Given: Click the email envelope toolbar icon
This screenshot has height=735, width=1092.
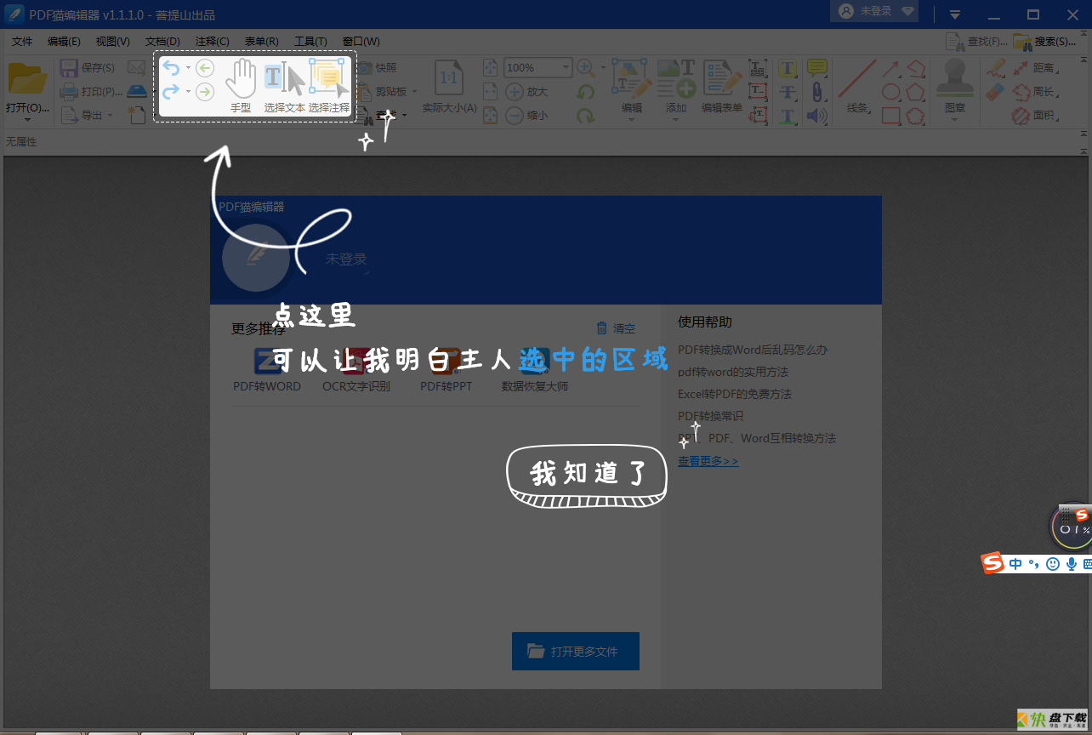Looking at the screenshot, I should pyautogui.click(x=136, y=68).
